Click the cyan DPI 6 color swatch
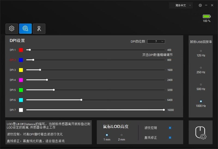Viewport: 218px width, 149px height. tap(21, 100)
